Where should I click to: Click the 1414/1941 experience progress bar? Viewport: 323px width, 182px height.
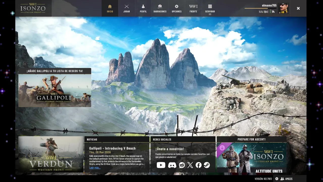260,8
